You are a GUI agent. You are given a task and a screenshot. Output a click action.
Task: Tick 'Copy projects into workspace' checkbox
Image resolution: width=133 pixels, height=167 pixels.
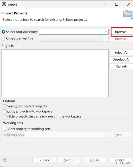click(5, 111)
